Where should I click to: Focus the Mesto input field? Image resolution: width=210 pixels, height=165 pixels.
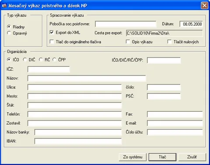(x=74, y=96)
